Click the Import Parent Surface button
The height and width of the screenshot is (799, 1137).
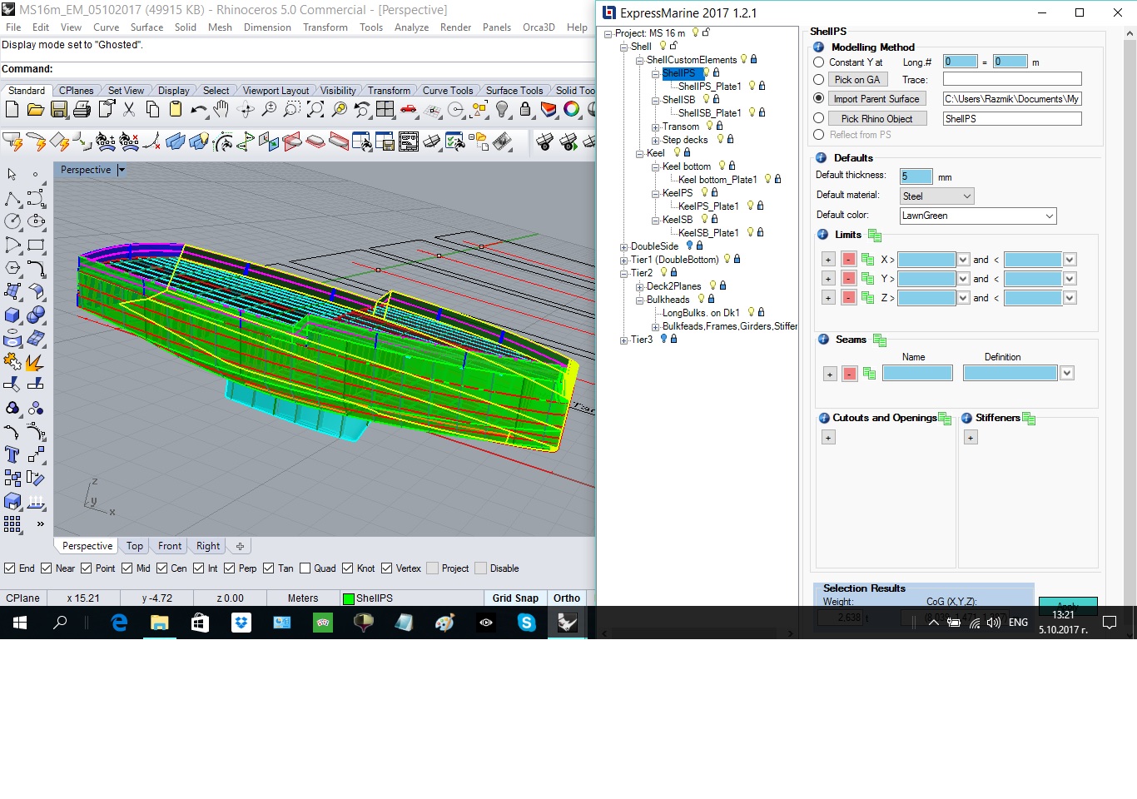pos(876,99)
